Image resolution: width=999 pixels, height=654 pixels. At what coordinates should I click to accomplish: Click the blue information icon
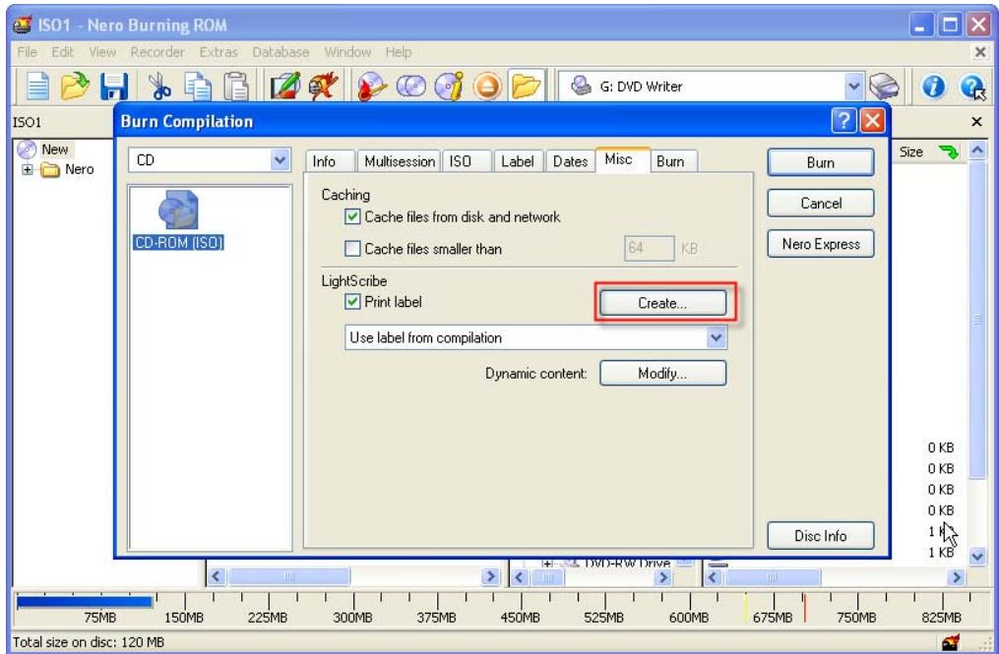(933, 86)
